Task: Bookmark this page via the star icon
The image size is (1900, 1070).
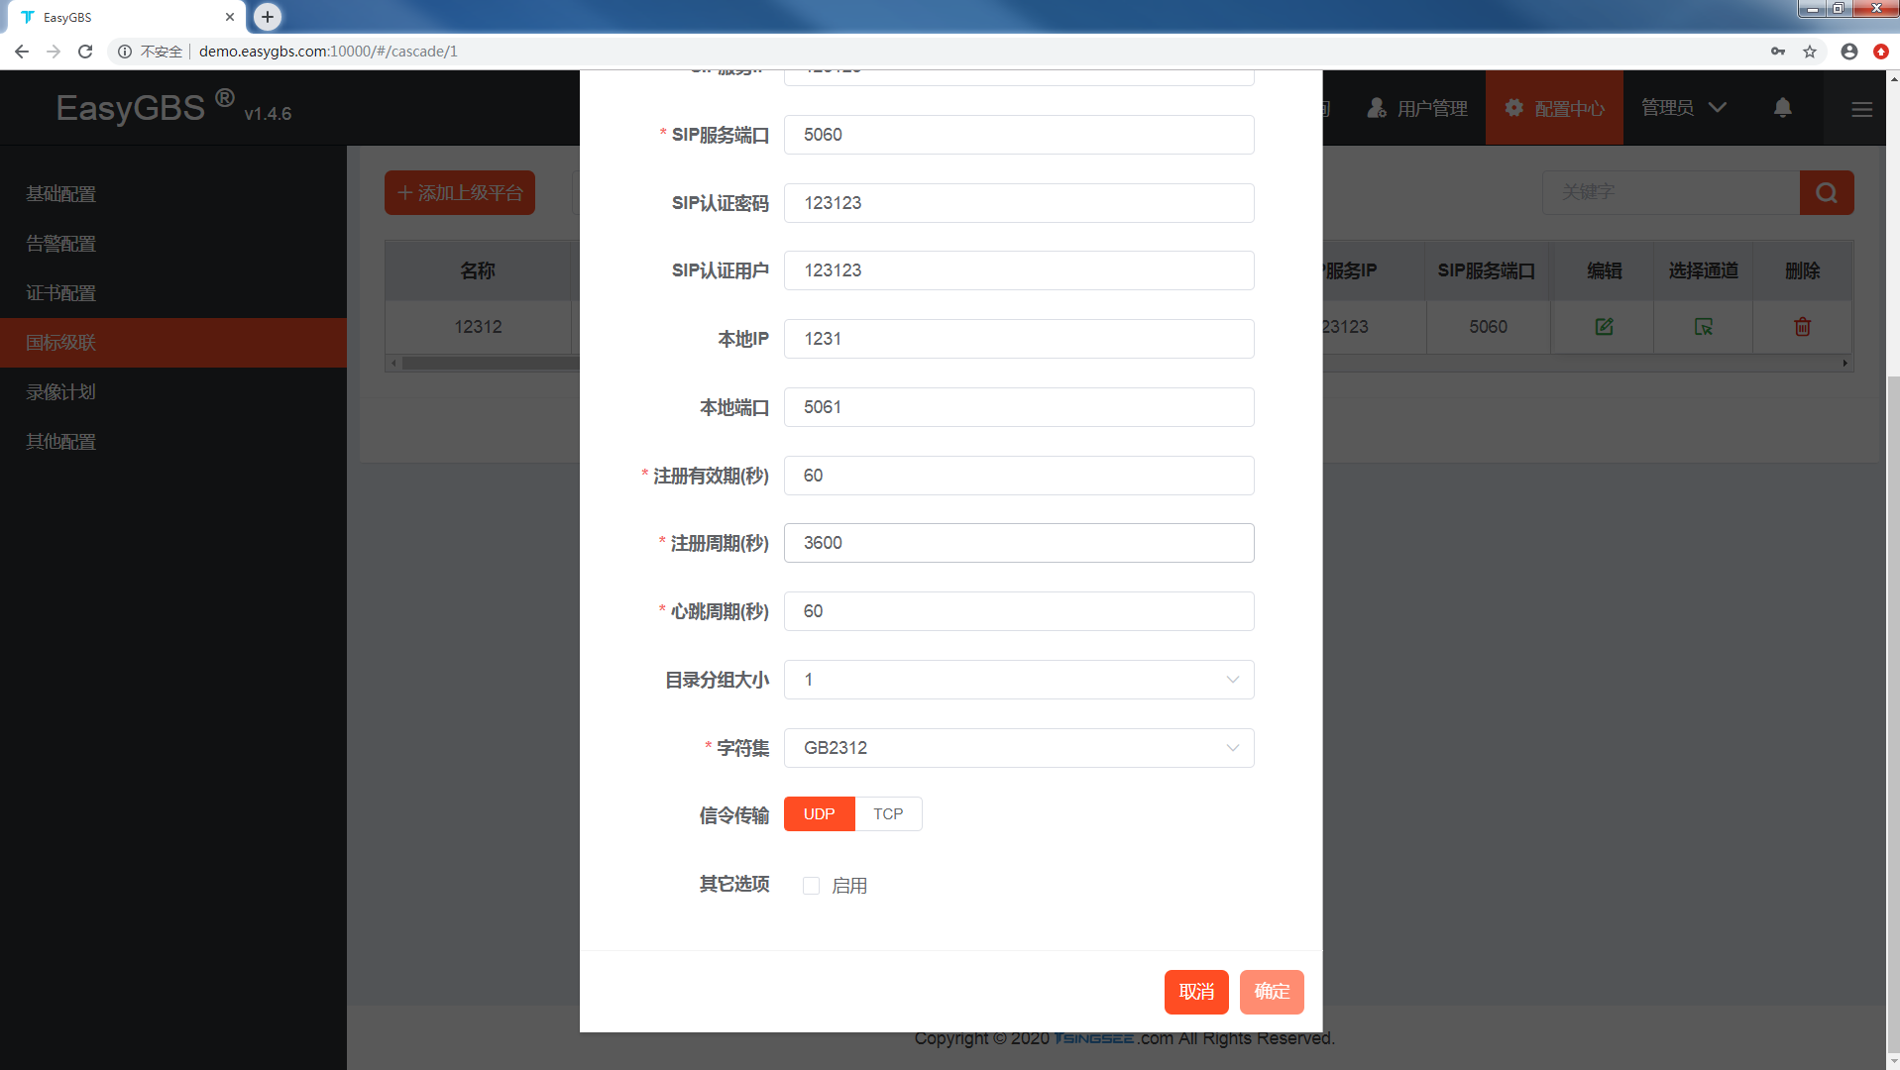Action: coord(1810,52)
